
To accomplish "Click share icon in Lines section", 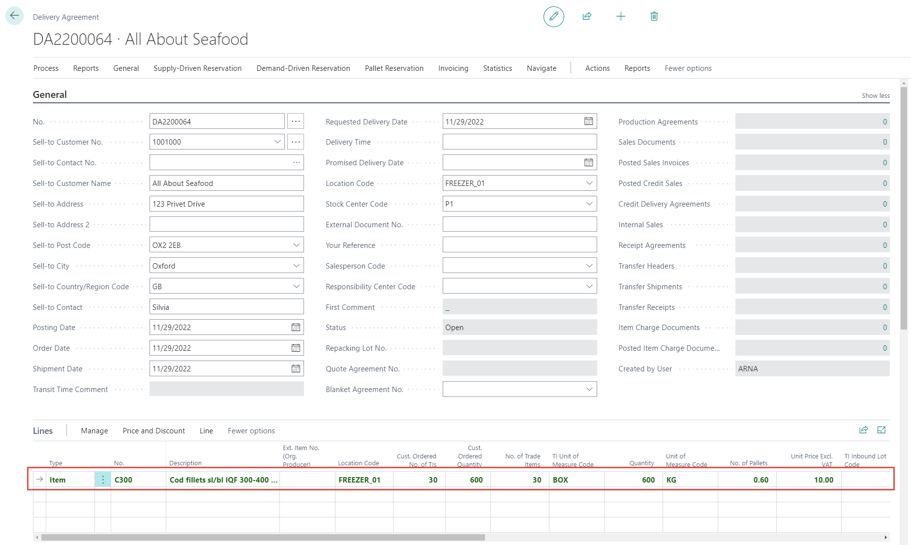I will coord(863,430).
